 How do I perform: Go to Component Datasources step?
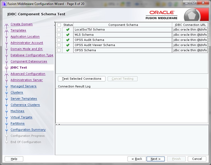[x=29, y=61]
